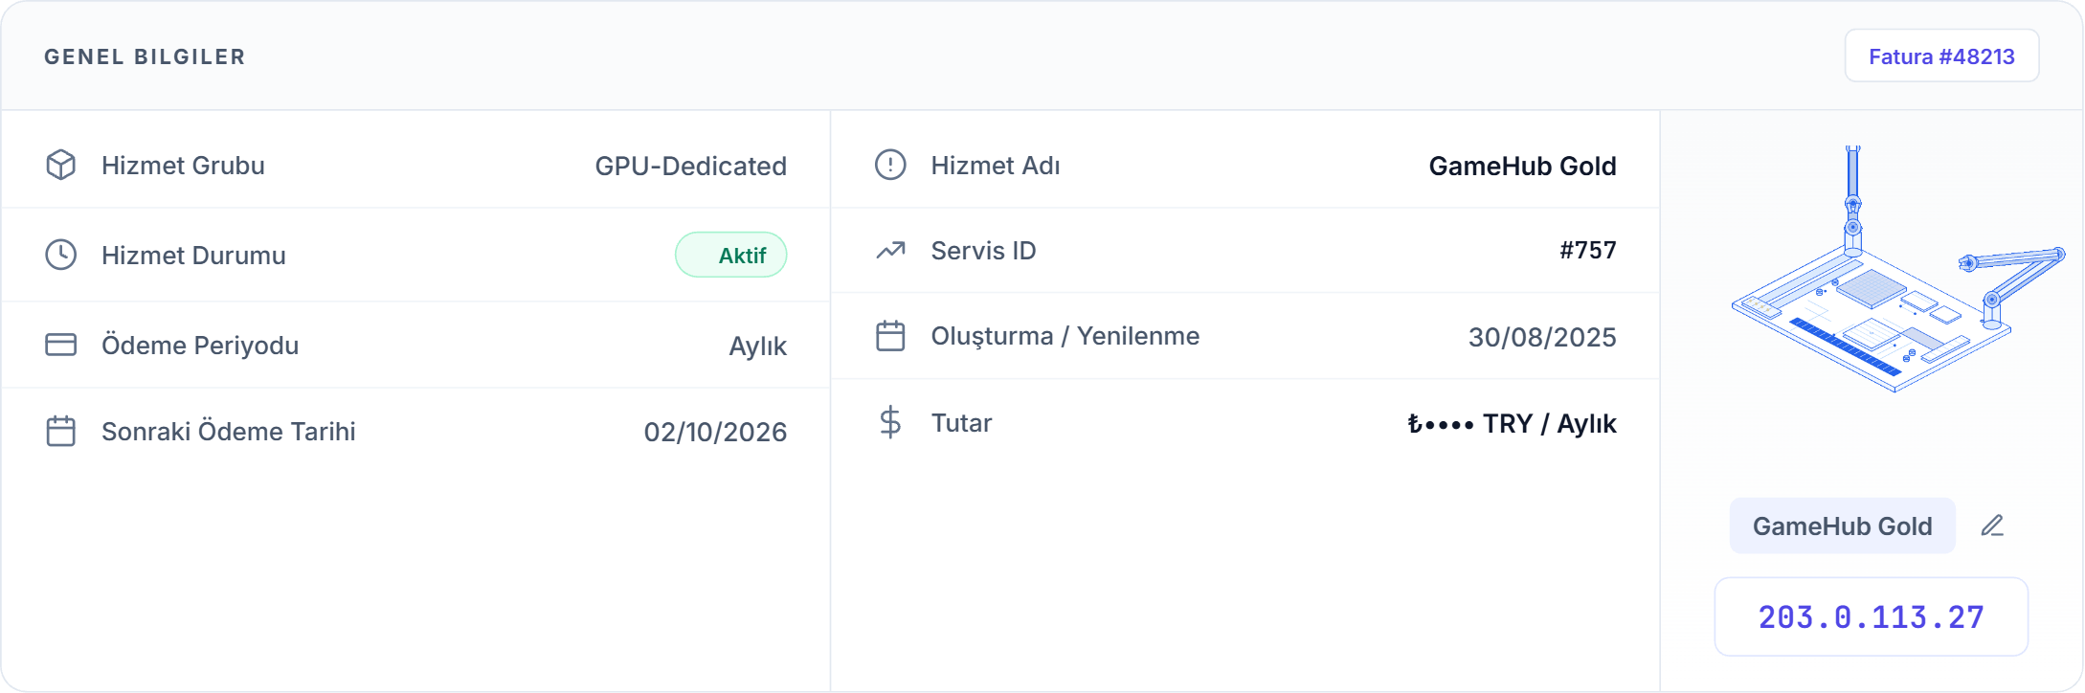The image size is (2085, 693).
Task: Click the Hizmet Durumu label
Action: tap(193, 256)
